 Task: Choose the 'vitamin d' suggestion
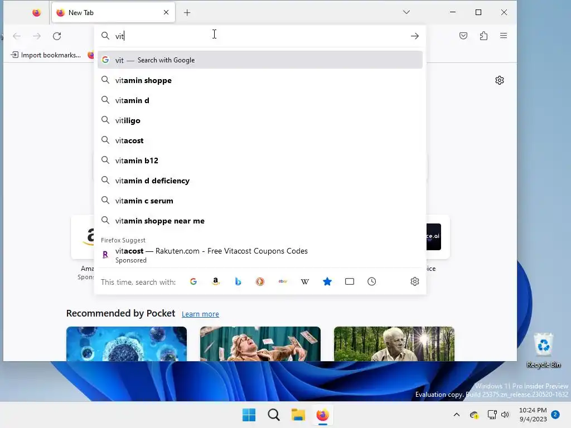(260, 100)
